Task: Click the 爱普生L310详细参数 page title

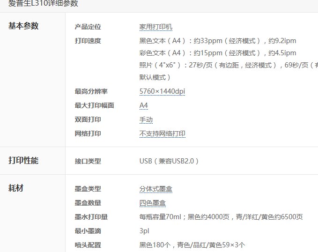Action: click(43, 3)
